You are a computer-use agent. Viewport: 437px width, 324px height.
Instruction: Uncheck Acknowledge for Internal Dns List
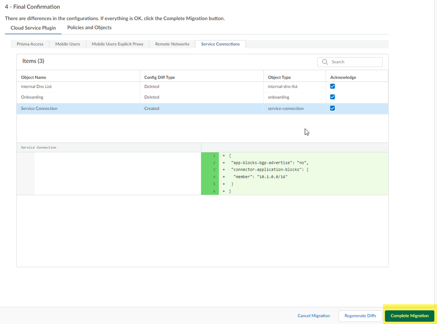click(333, 86)
